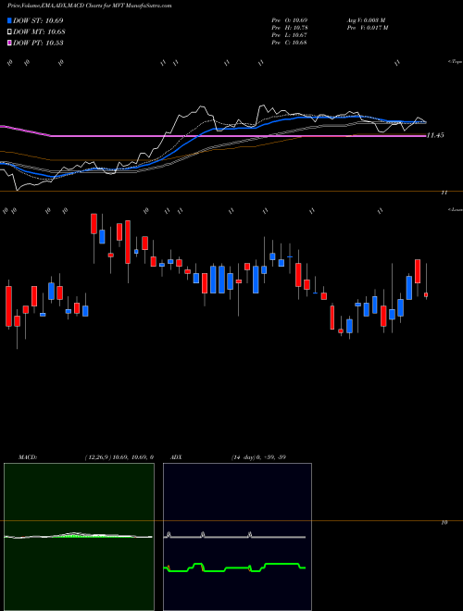Click the 'Avg V: 0.008 M' volume text
Image resolution: width=463 pixels, height=611 pixels.
(366, 20)
